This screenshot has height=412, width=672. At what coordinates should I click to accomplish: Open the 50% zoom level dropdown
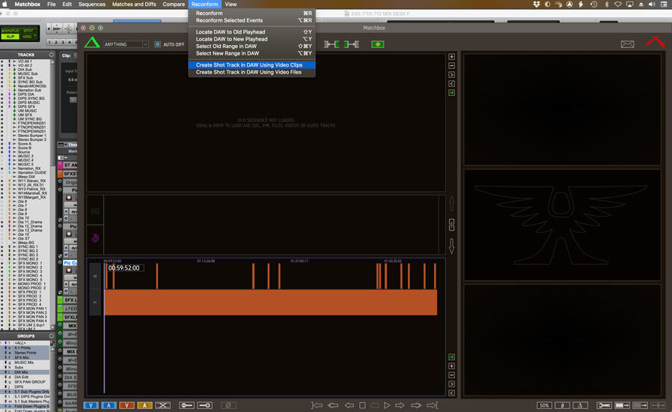click(544, 405)
